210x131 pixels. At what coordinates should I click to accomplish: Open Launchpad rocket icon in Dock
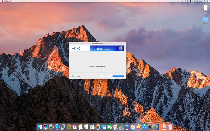coord(51,127)
